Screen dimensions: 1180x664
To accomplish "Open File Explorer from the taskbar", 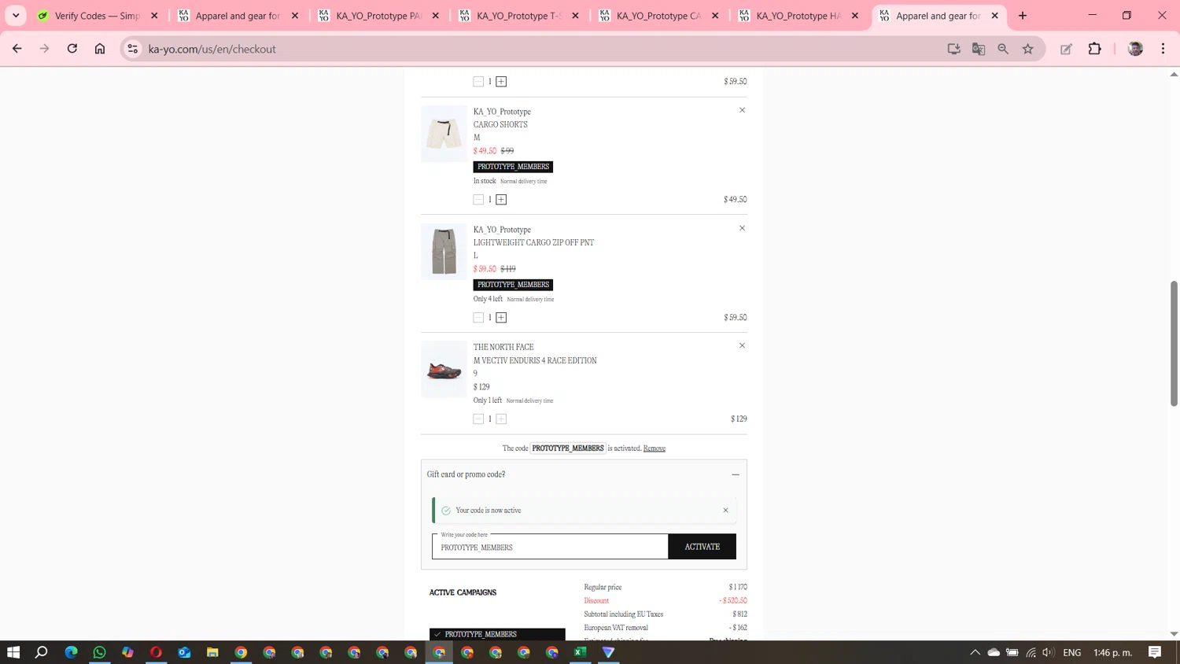I will pos(212,652).
